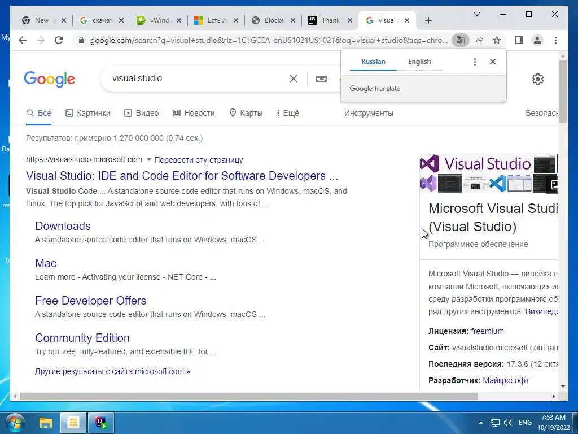Open the freemium license link
The height and width of the screenshot is (434, 578).
coord(487,331)
